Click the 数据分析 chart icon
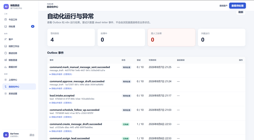This screenshot has height=140, width=254. click(5, 67)
